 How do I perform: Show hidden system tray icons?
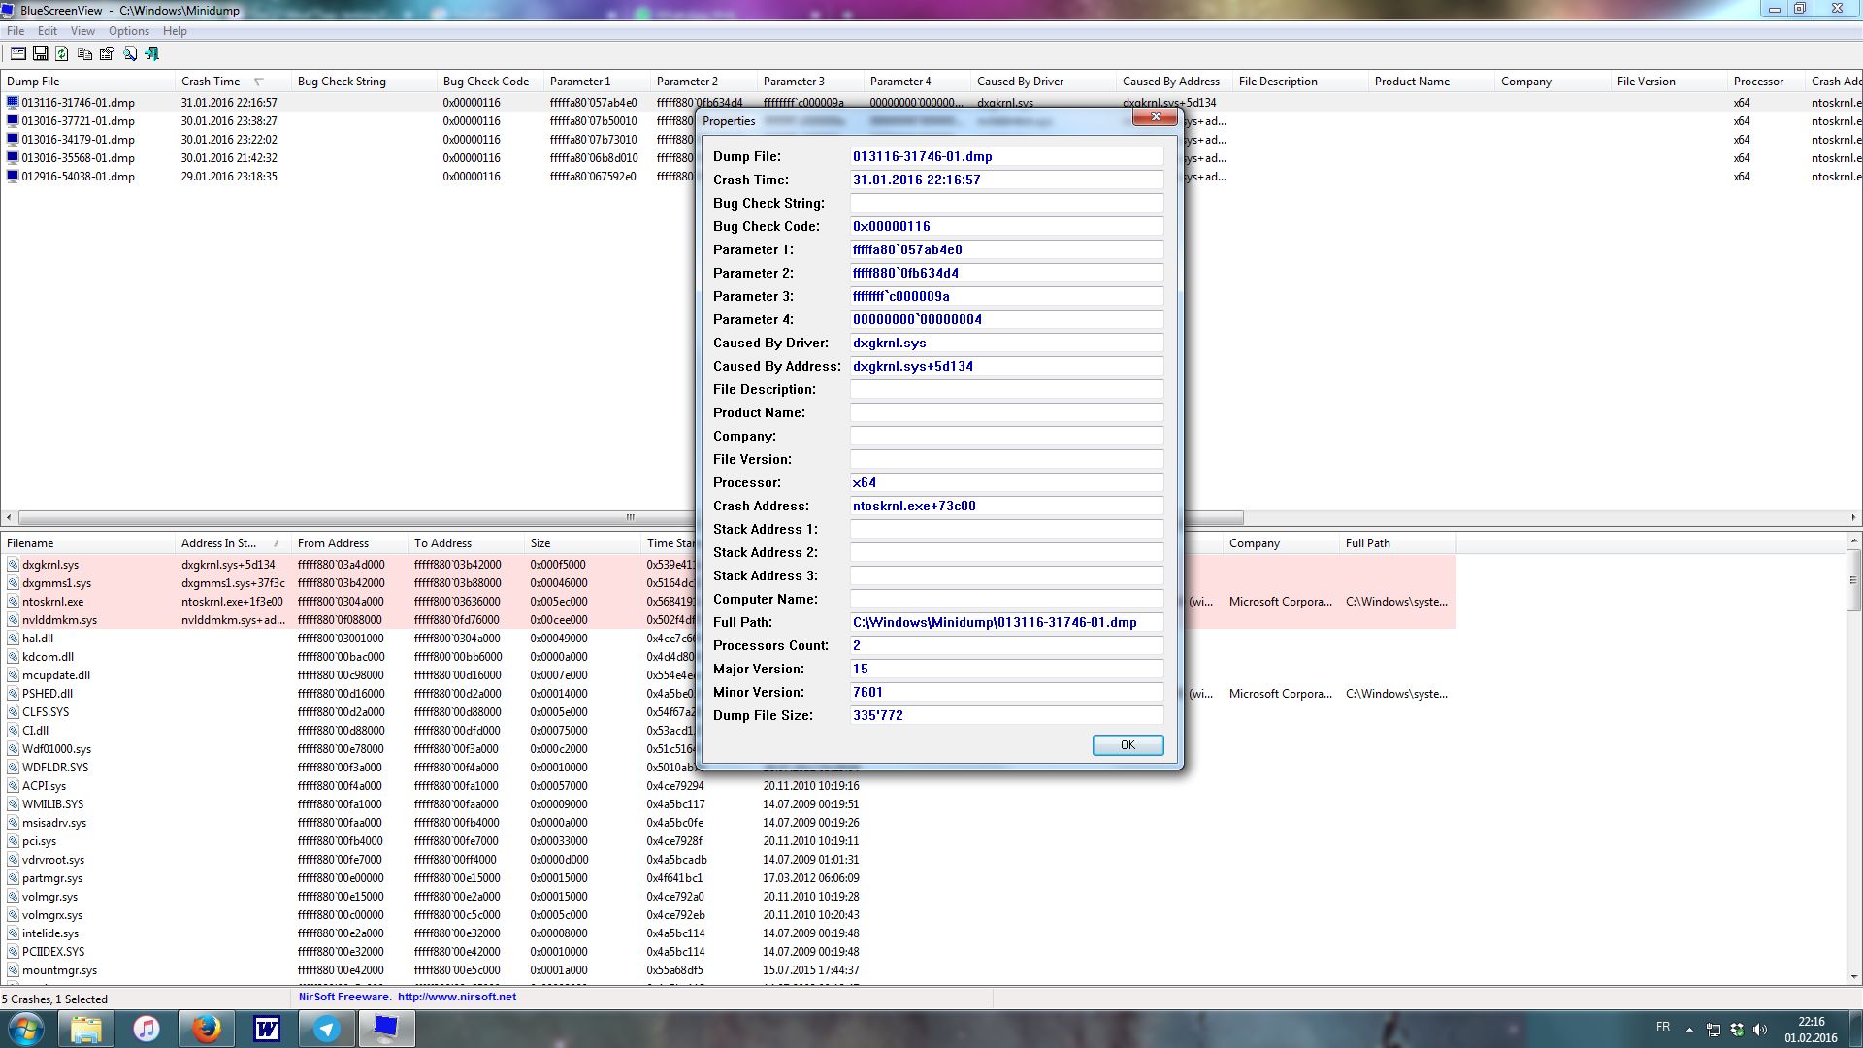[x=1689, y=1030]
